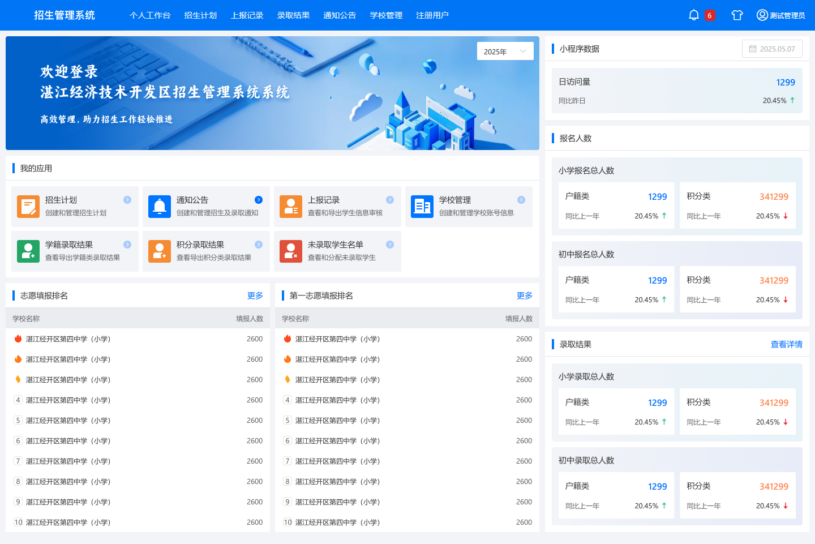Click the blue 学校管理 app icon
The width and height of the screenshot is (815, 544).
pos(422,207)
